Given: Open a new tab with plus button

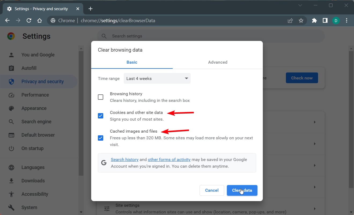Looking at the screenshot, I should coord(90,9).
